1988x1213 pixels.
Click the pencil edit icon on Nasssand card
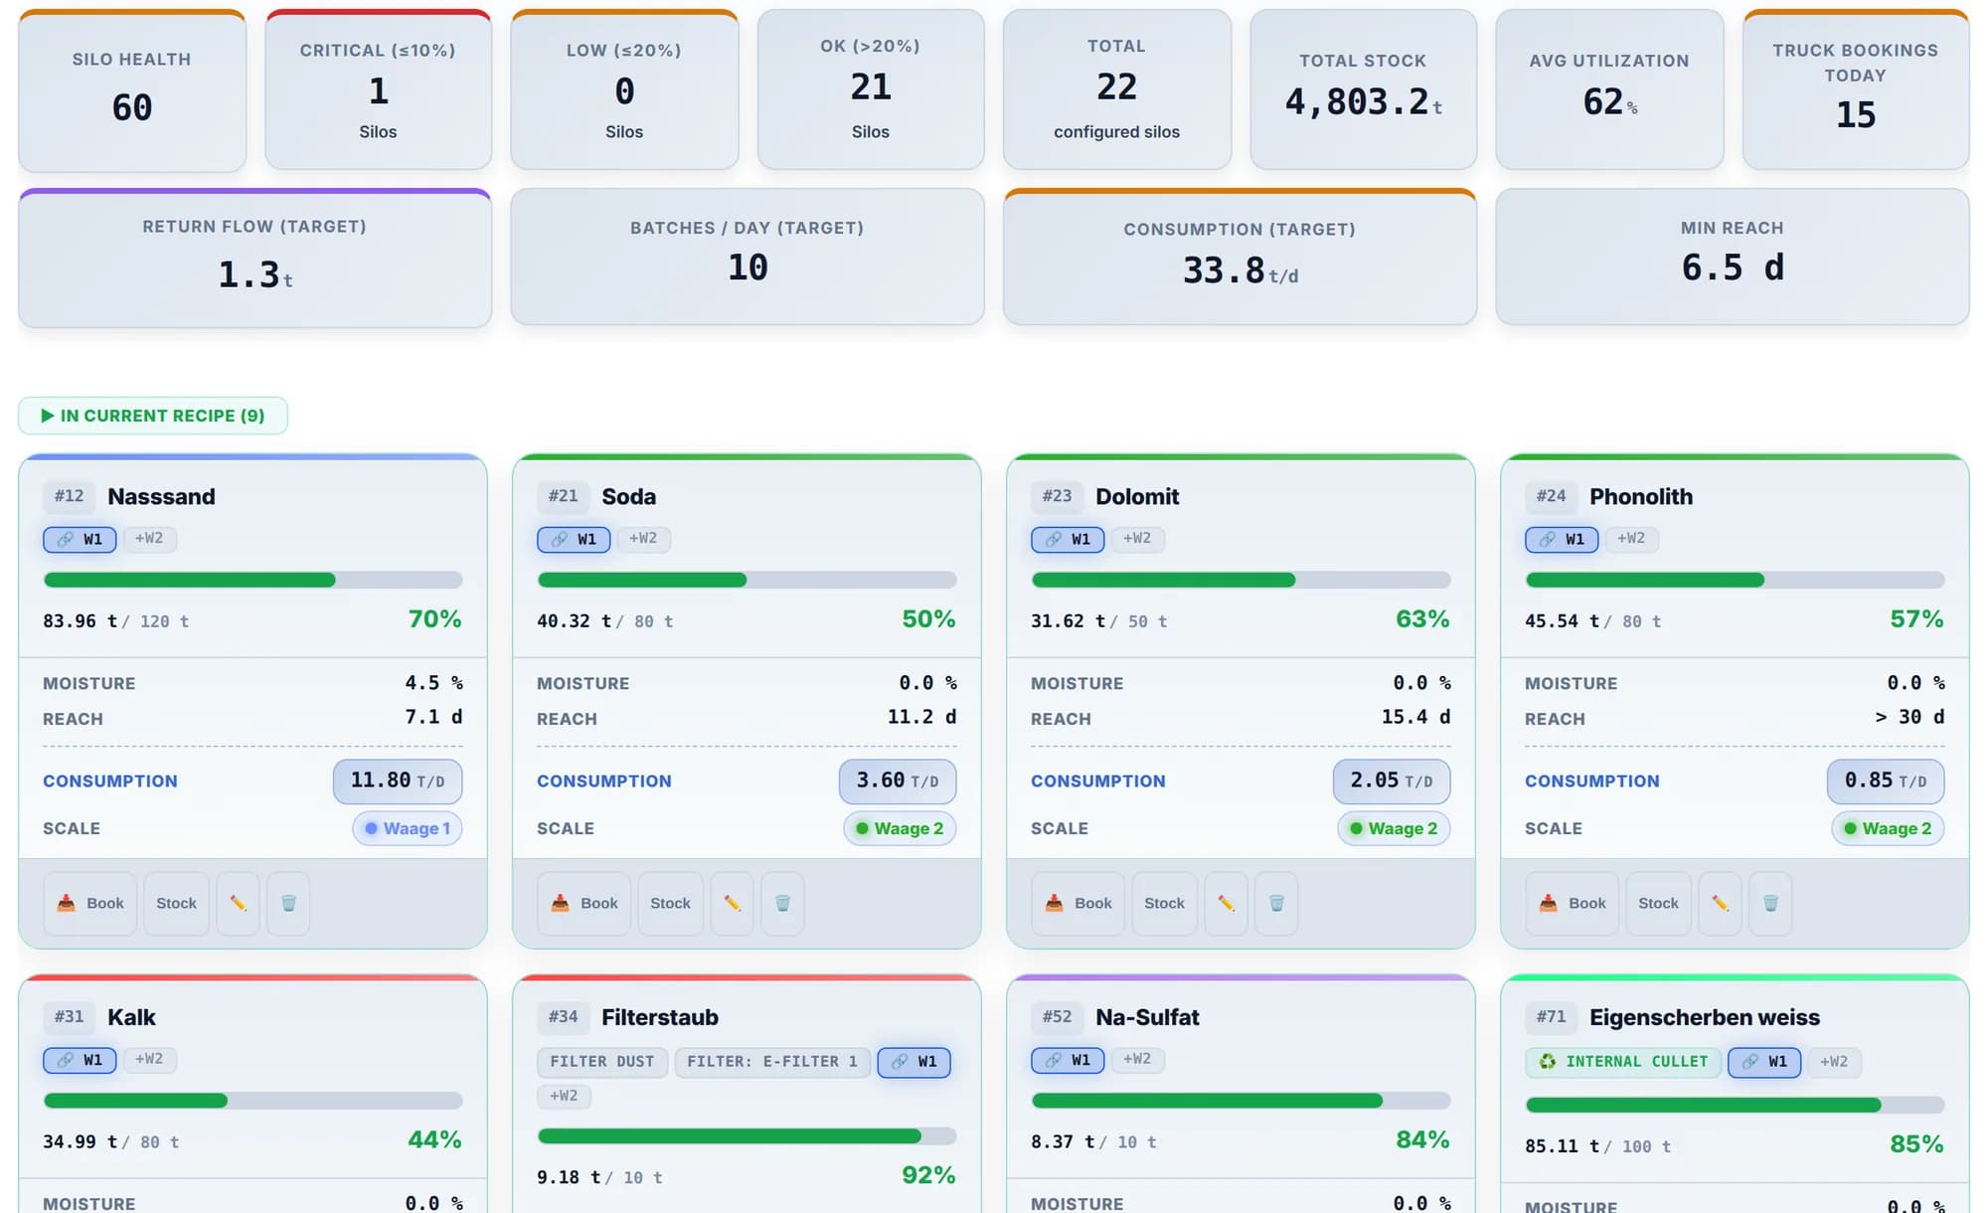click(x=238, y=903)
